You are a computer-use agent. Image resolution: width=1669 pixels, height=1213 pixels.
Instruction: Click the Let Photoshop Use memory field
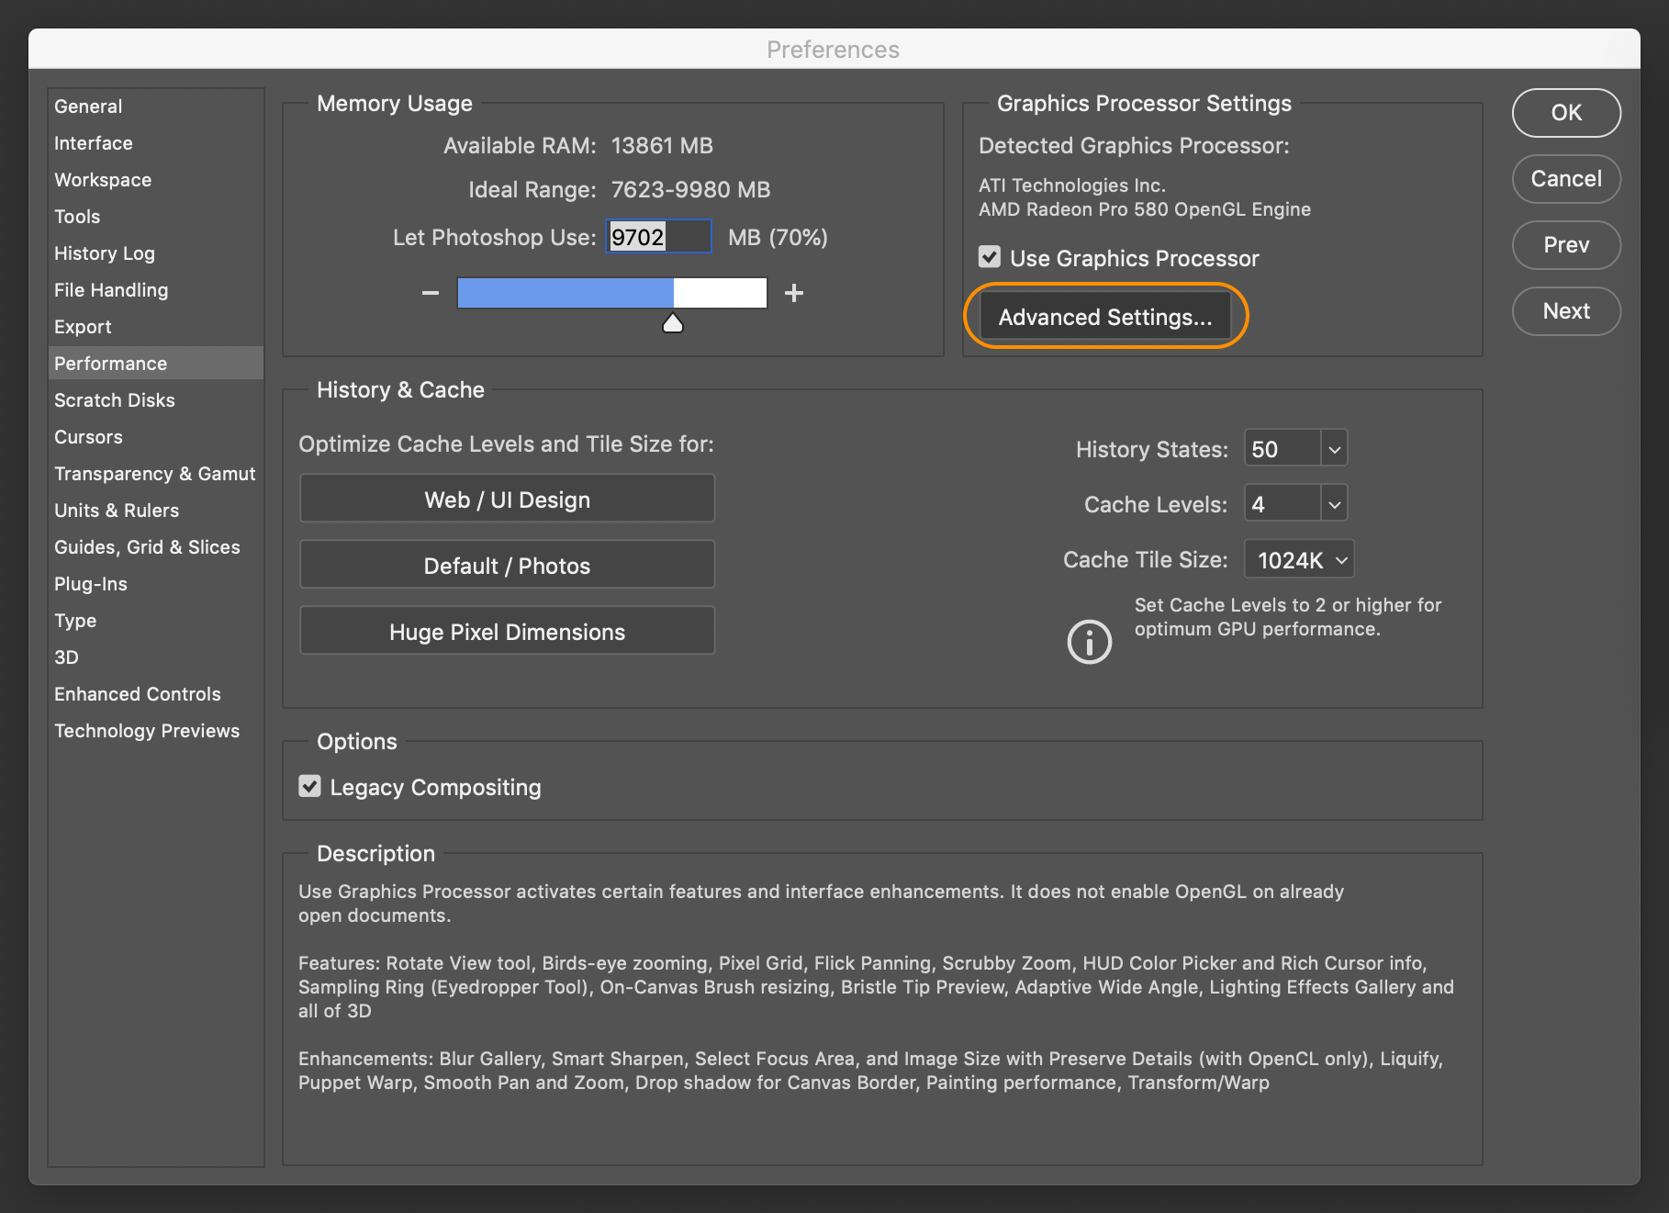point(657,236)
